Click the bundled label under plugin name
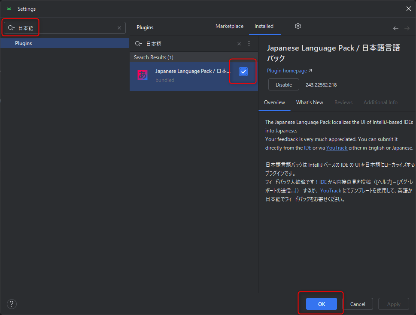 165,80
